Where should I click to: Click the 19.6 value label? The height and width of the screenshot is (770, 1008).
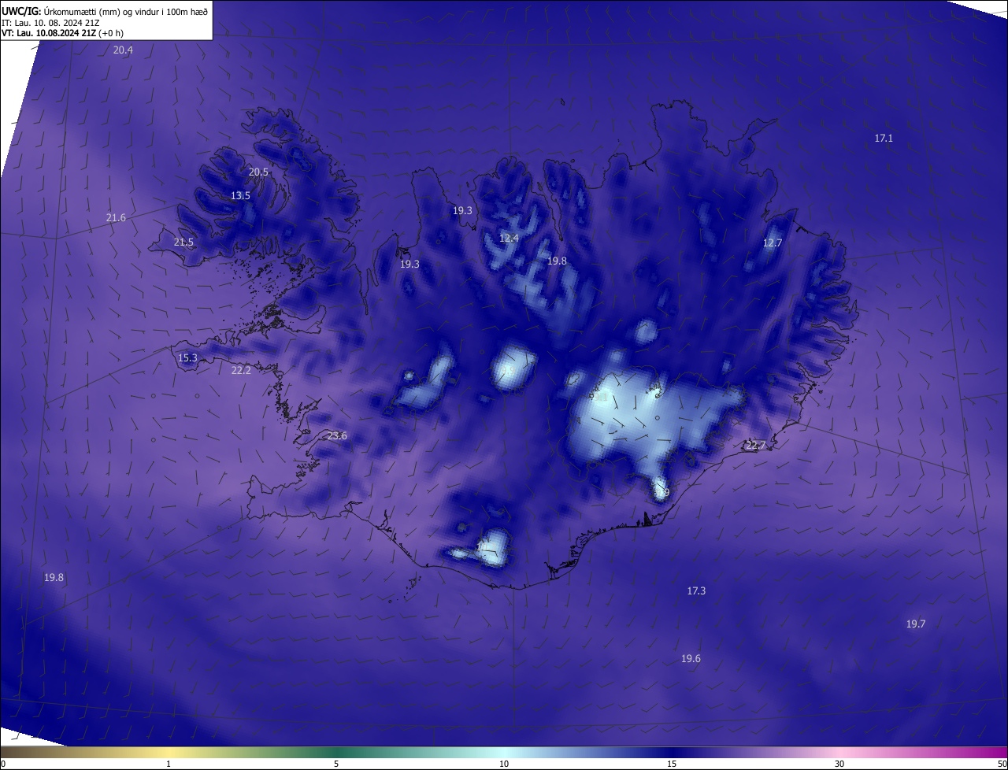(x=691, y=658)
